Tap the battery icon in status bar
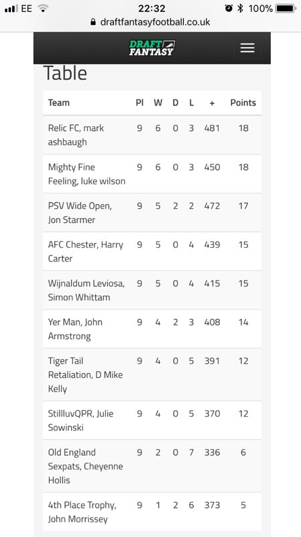 tap(286, 8)
